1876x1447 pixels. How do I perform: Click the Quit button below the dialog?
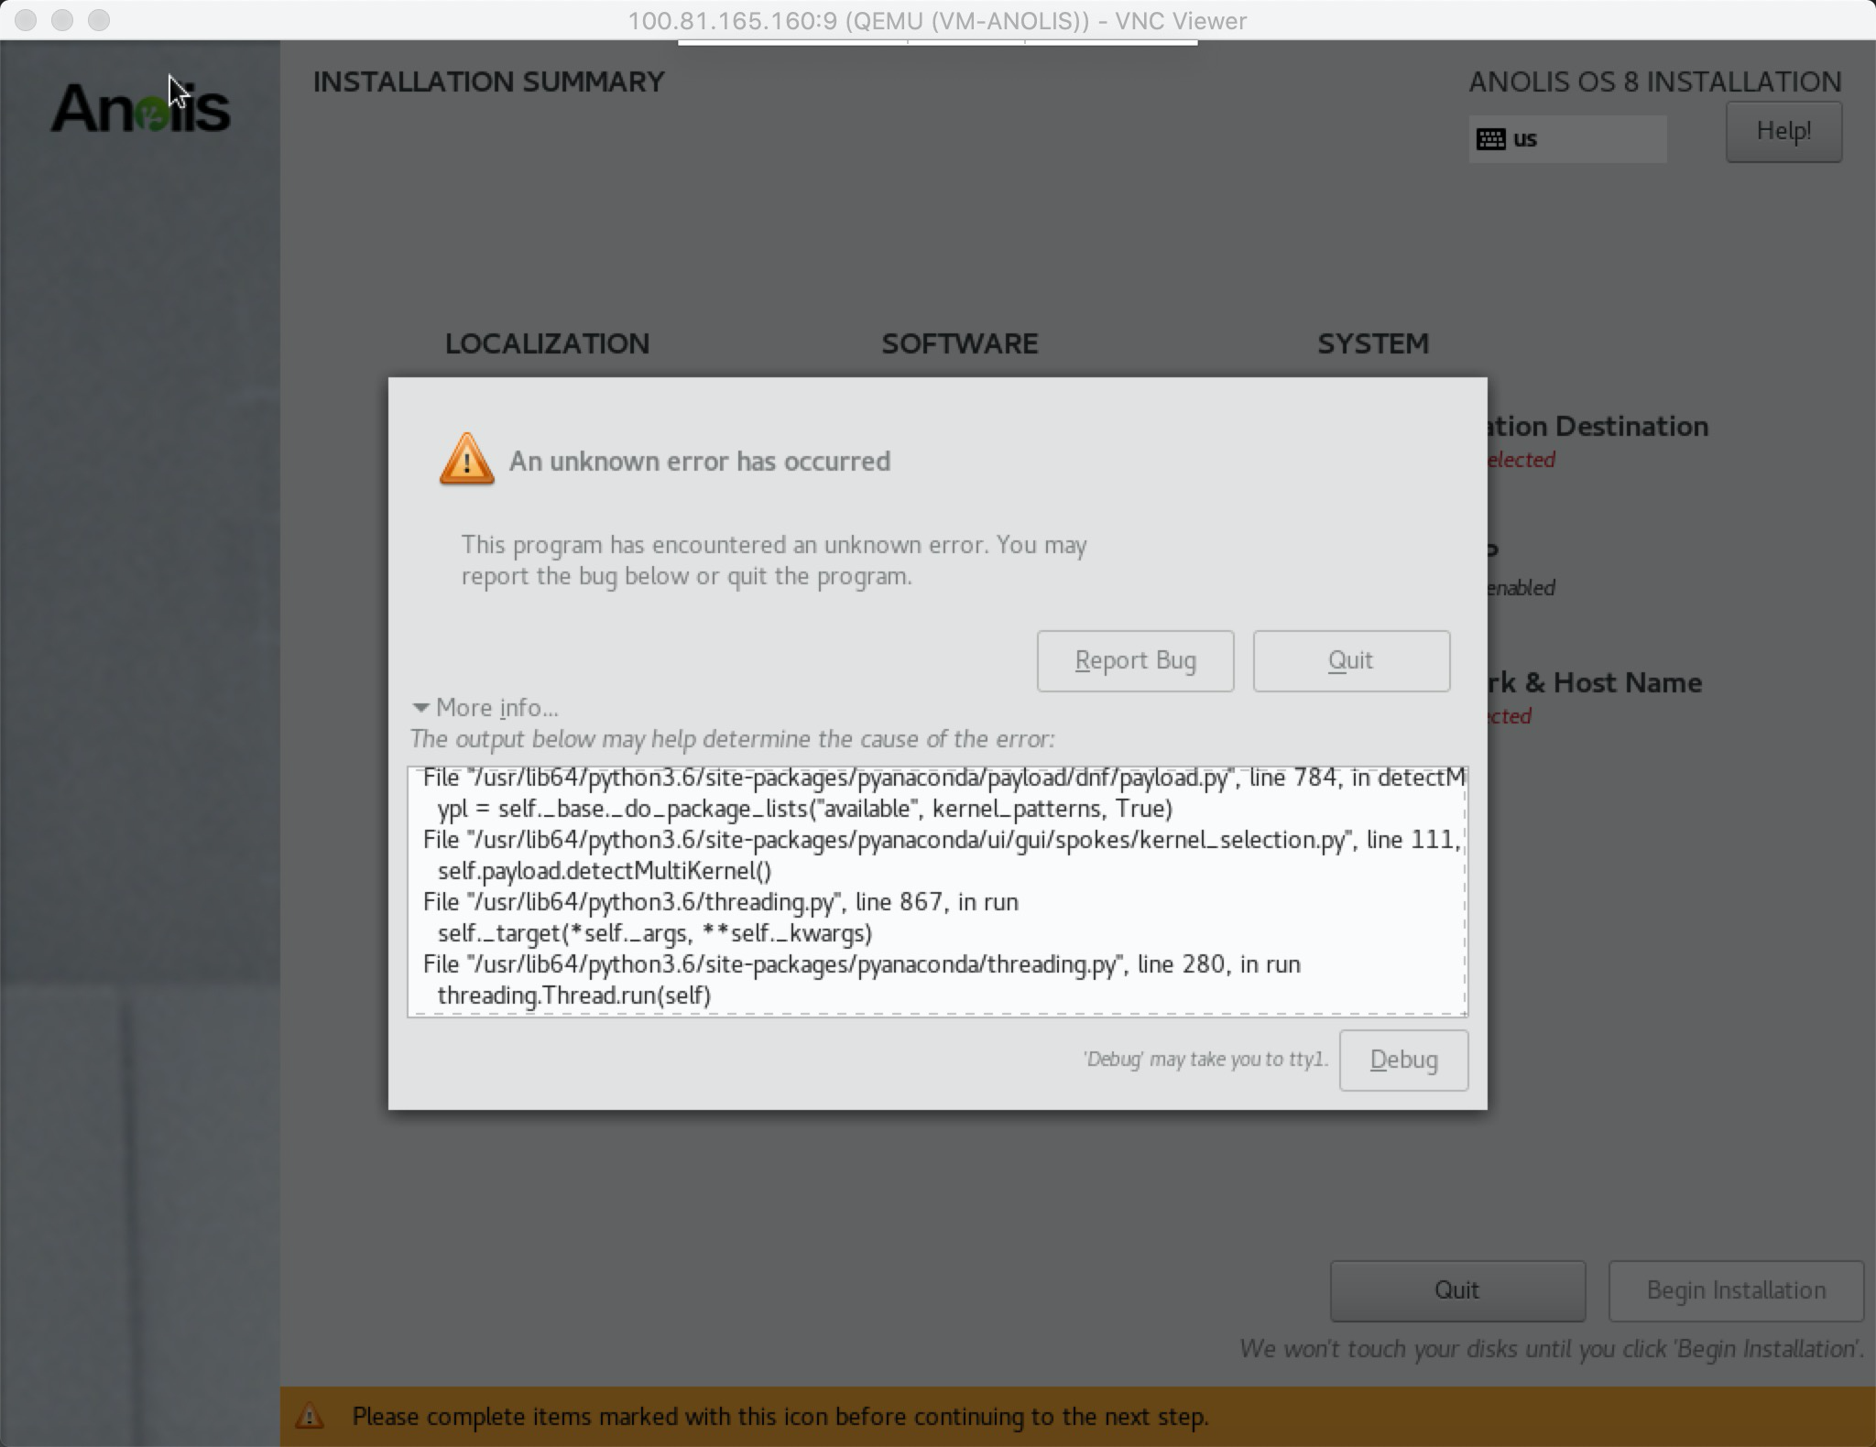tap(1456, 1289)
